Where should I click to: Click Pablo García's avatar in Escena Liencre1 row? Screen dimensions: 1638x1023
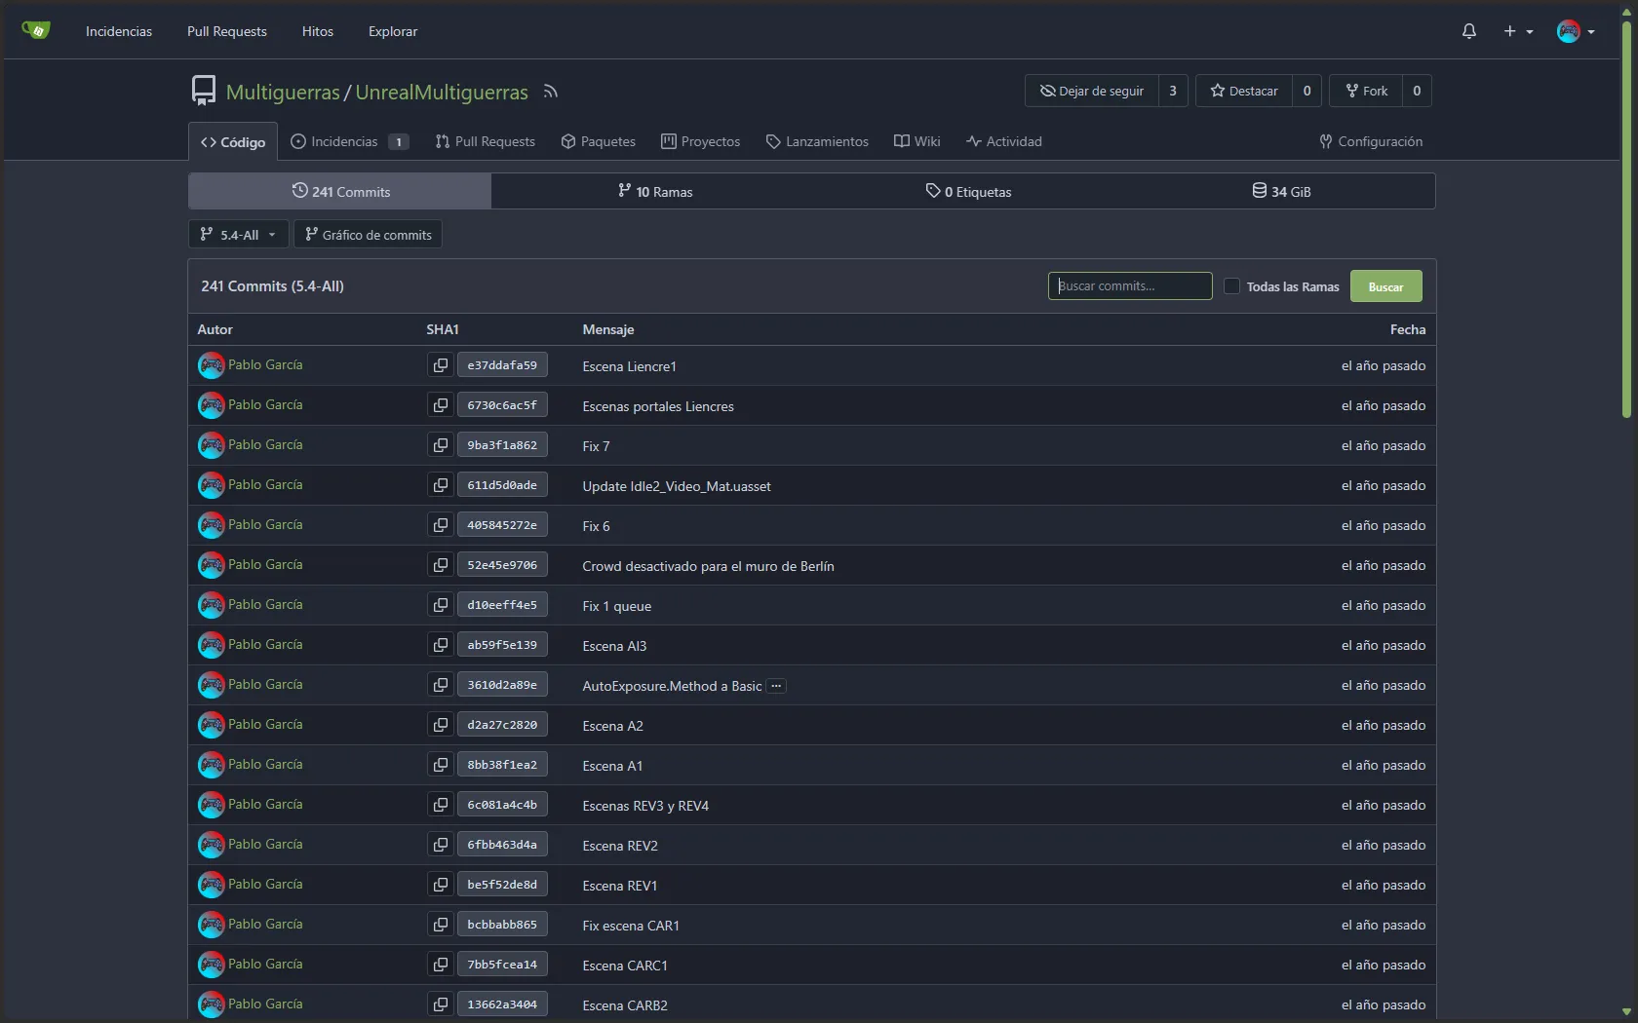tap(211, 365)
